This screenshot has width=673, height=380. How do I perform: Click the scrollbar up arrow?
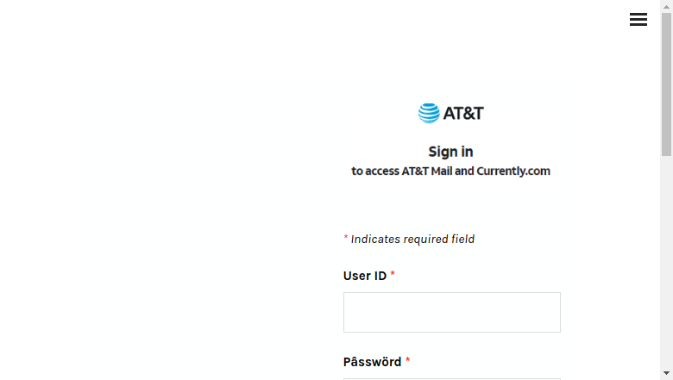coord(666,6)
